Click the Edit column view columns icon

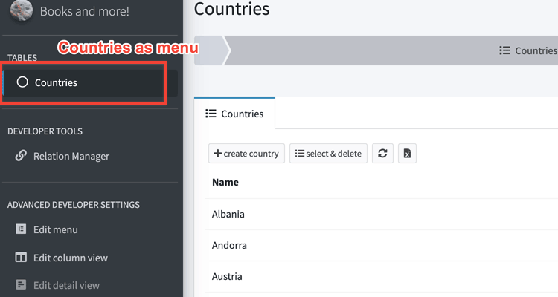[21, 258]
